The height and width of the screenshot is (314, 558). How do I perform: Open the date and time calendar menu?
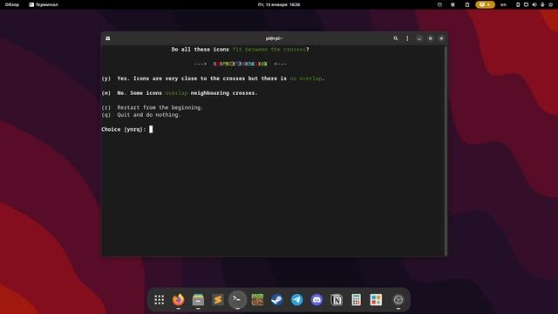pyautogui.click(x=279, y=4)
